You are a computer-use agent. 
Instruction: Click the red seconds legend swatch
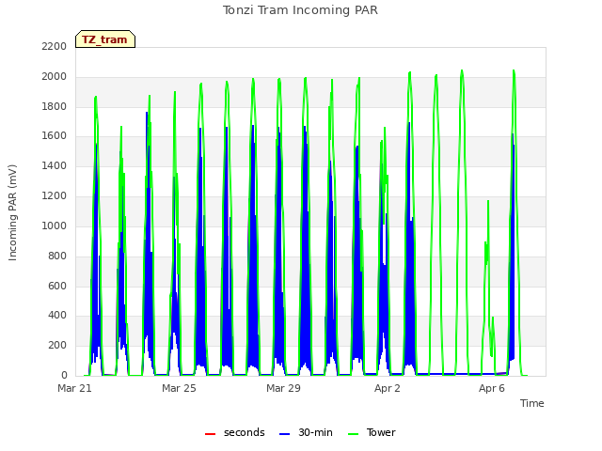pyautogui.click(x=211, y=434)
